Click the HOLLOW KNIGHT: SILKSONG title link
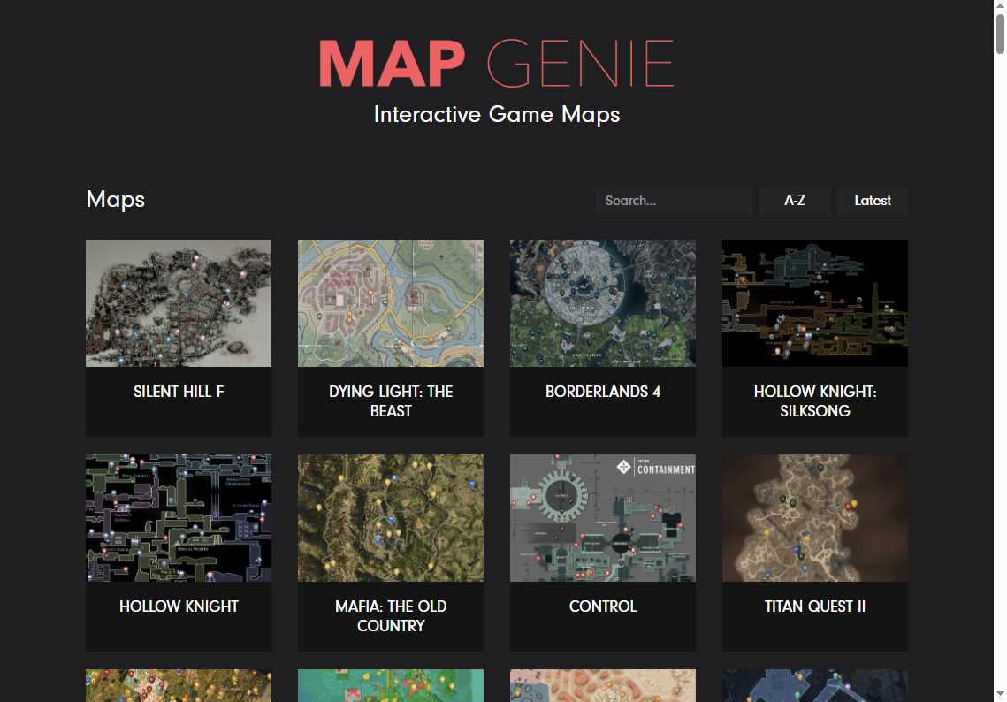This screenshot has width=1007, height=702. tap(814, 401)
